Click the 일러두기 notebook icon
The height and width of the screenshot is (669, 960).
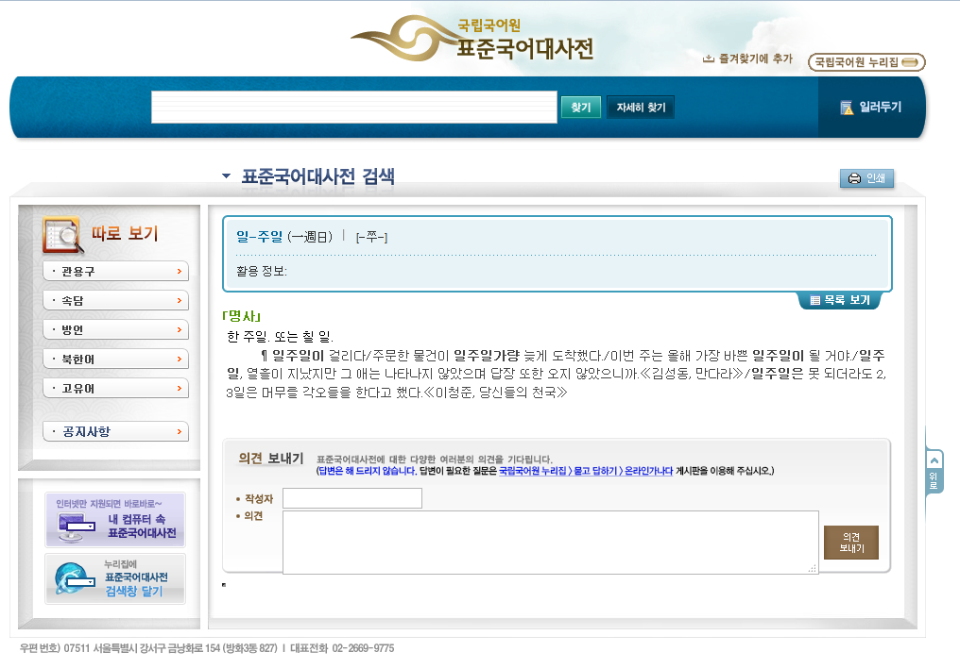pos(847,108)
